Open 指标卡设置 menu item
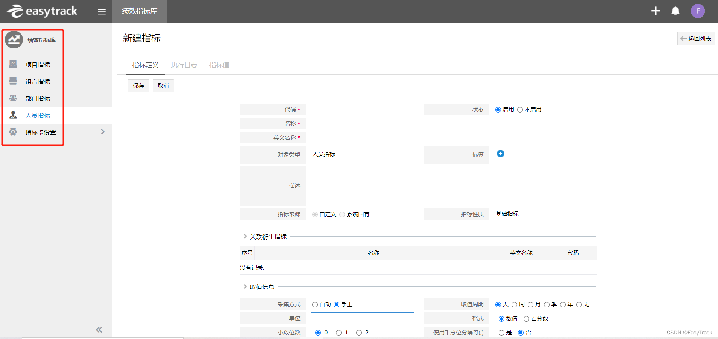The image size is (718, 339). click(x=41, y=132)
